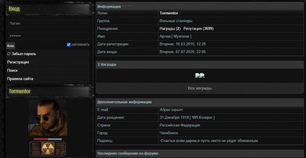This screenshot has width=306, height=158.
Task: Click the Tormentor avatar picture
Action: click(48, 118)
